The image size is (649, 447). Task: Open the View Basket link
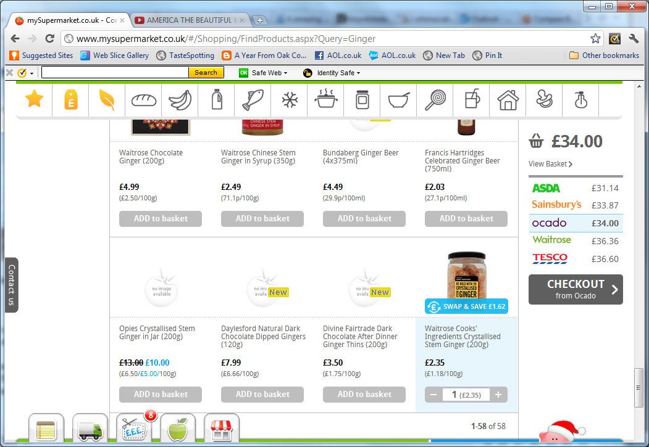pyautogui.click(x=550, y=164)
